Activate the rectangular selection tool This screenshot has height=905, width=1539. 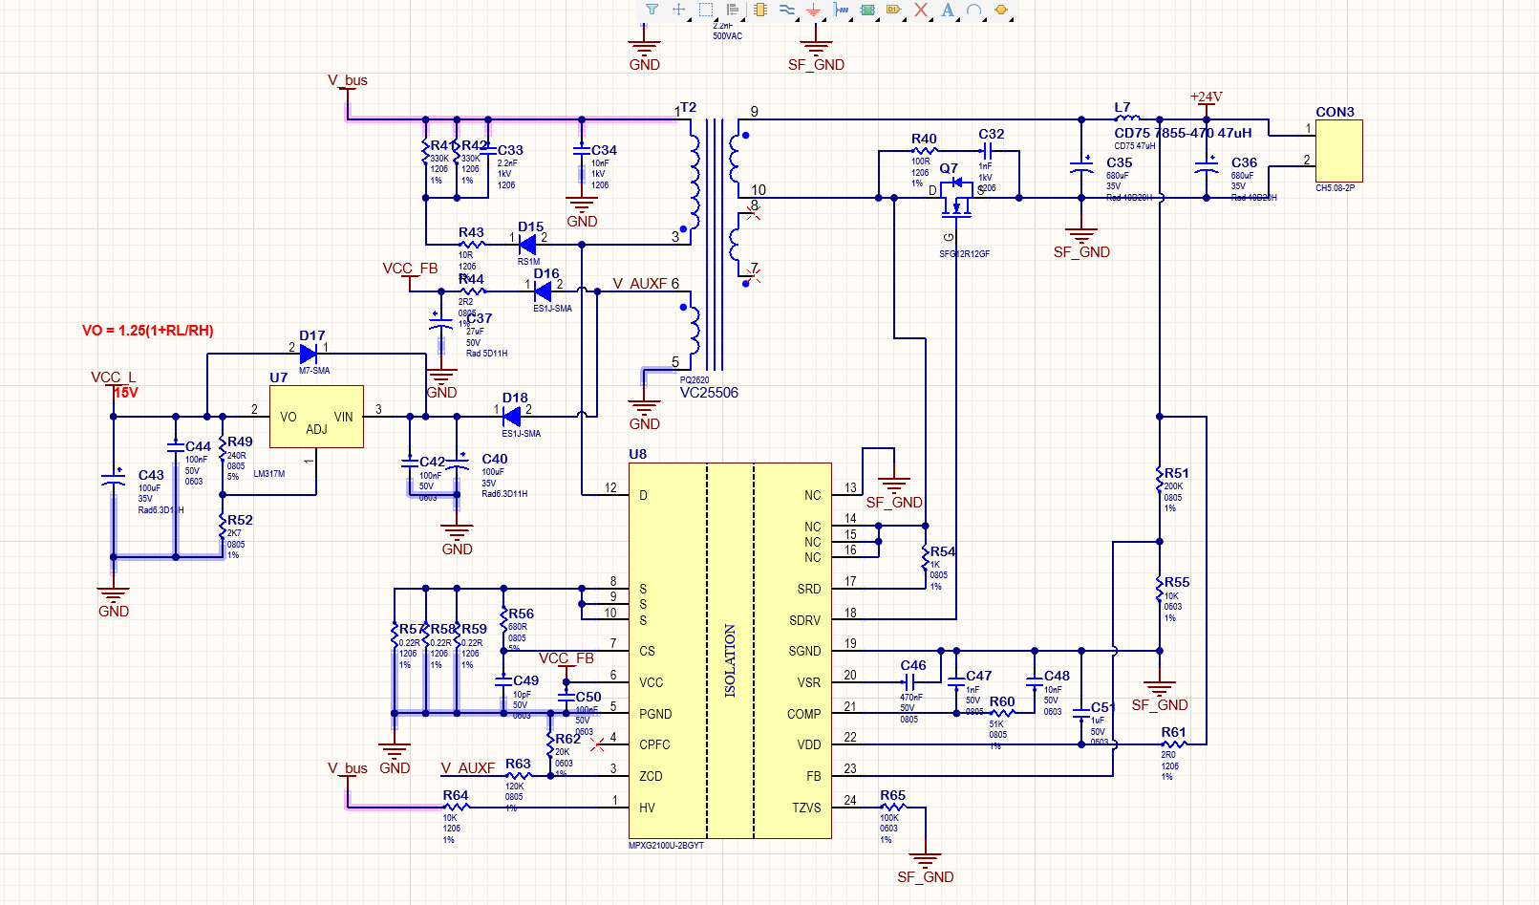tap(706, 10)
